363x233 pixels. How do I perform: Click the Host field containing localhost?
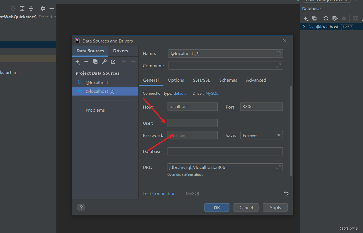pos(192,107)
